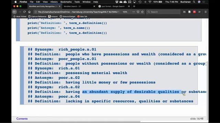Close the WordNet and Entity Recognition tab

[x=59, y=6]
